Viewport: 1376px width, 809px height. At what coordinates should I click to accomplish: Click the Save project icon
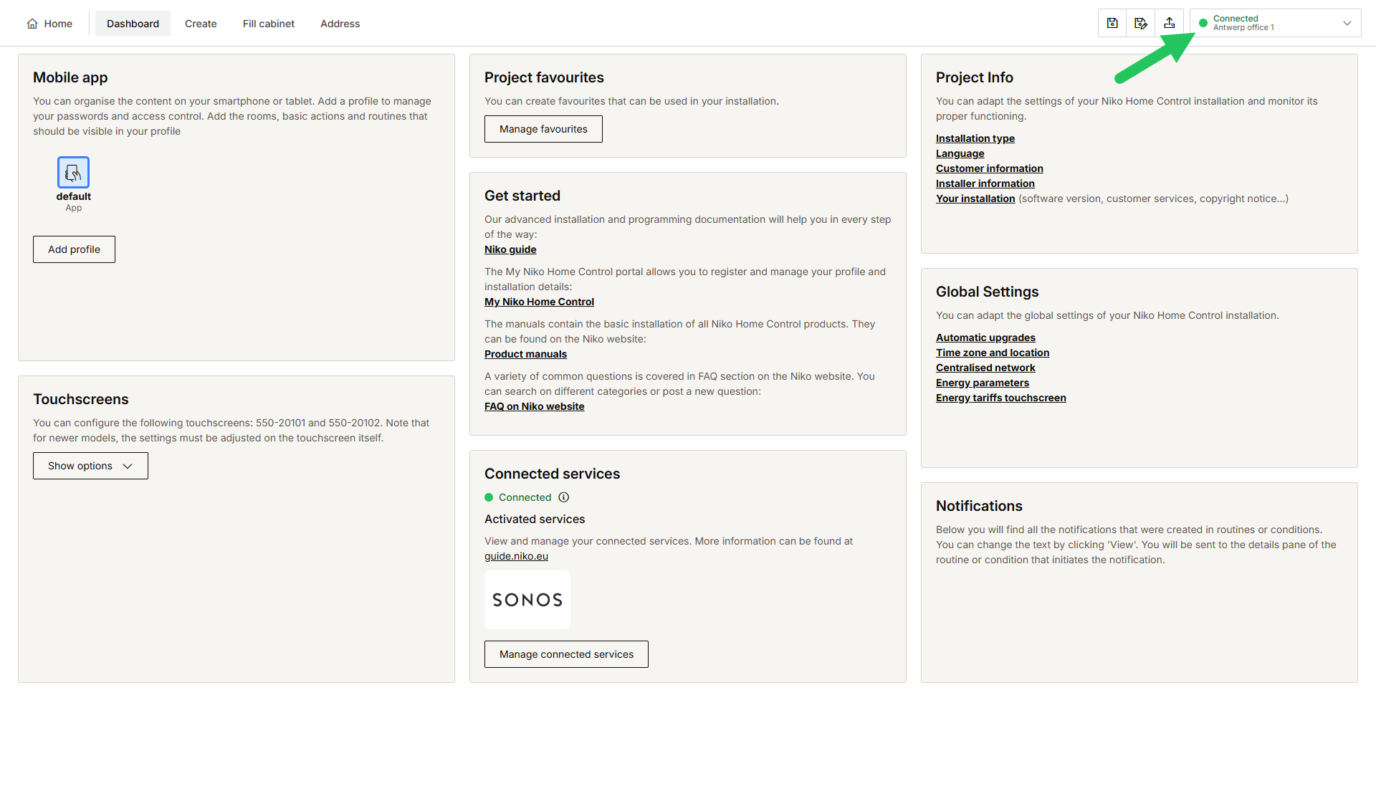point(1112,23)
